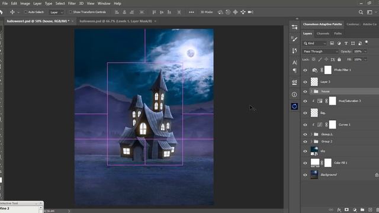
Task: Hide the Background layer
Action: click(x=305, y=175)
